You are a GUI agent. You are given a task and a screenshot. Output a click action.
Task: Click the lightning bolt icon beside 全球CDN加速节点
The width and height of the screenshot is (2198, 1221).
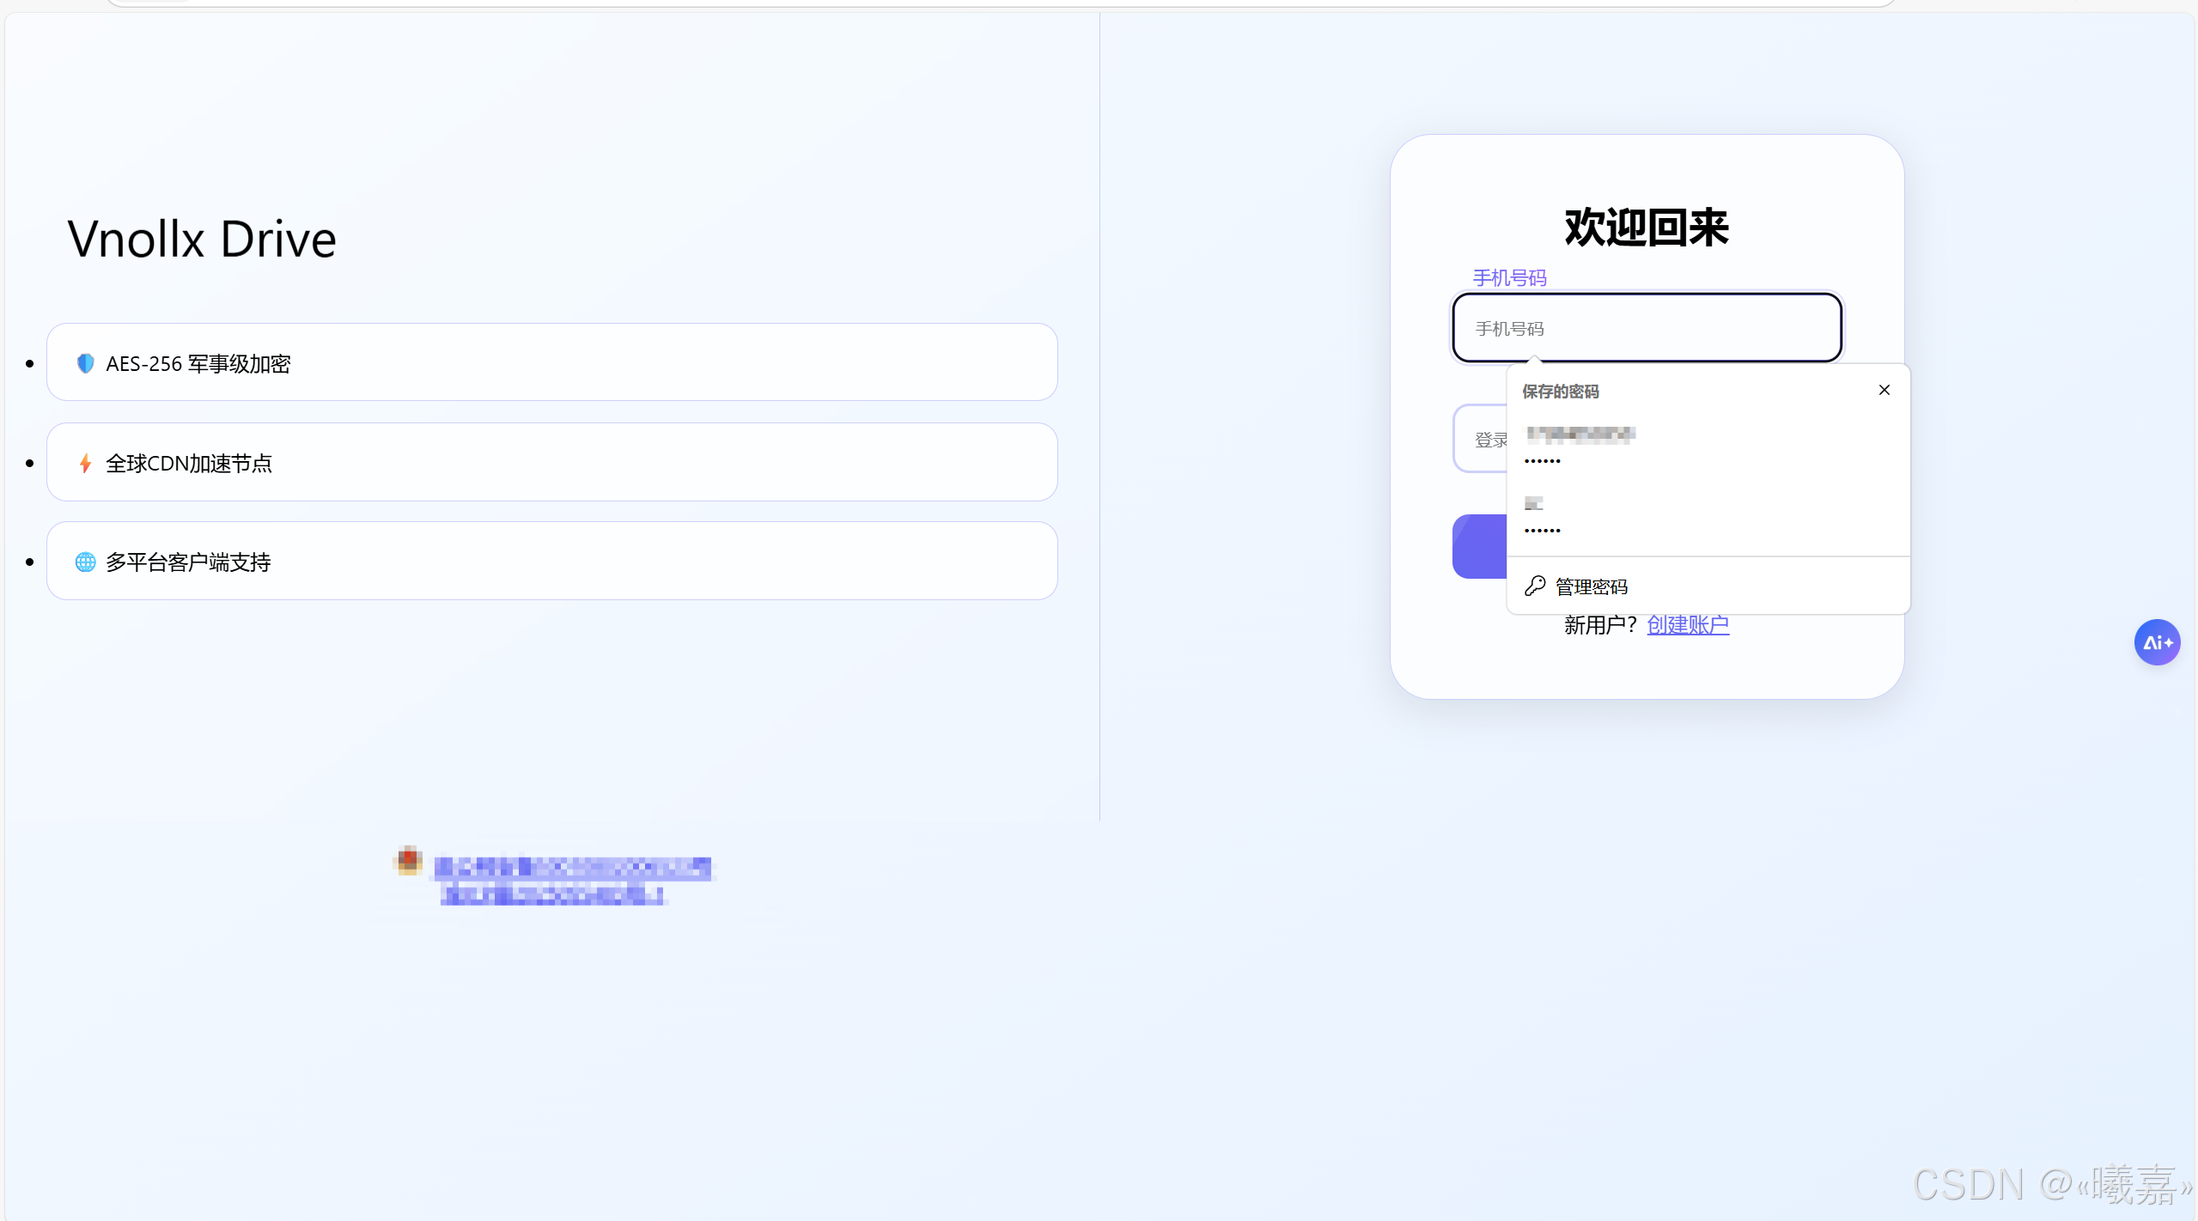(85, 464)
